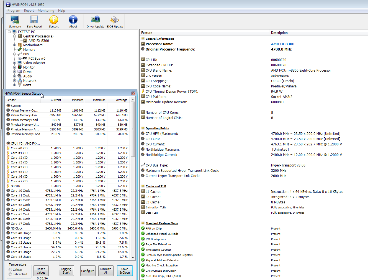
Task: Click the sensor list scroll down arrow
Action: pyautogui.click(x=133, y=258)
